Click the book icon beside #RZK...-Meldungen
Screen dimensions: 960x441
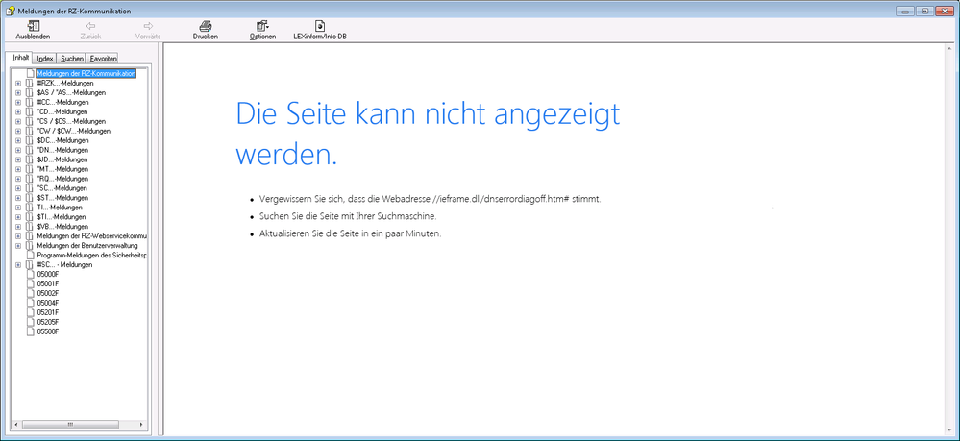[x=30, y=83]
